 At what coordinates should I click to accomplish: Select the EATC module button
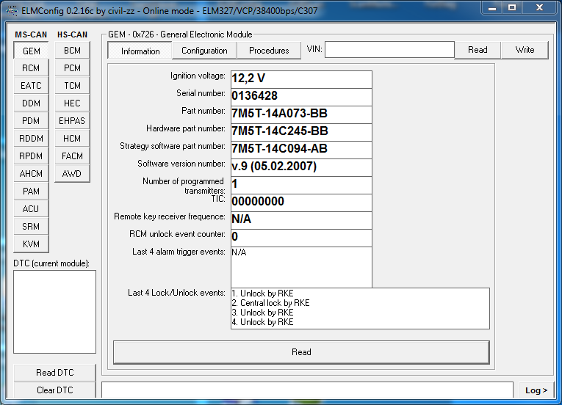click(x=31, y=86)
